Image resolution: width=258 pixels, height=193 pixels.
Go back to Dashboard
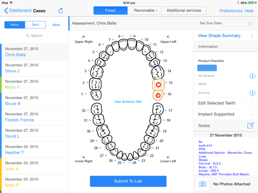pos(18,11)
